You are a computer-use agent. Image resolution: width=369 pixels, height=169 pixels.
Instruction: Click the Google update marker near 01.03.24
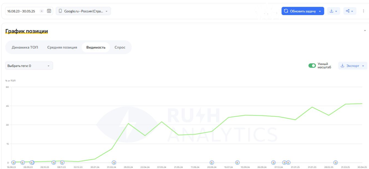tap(114, 163)
